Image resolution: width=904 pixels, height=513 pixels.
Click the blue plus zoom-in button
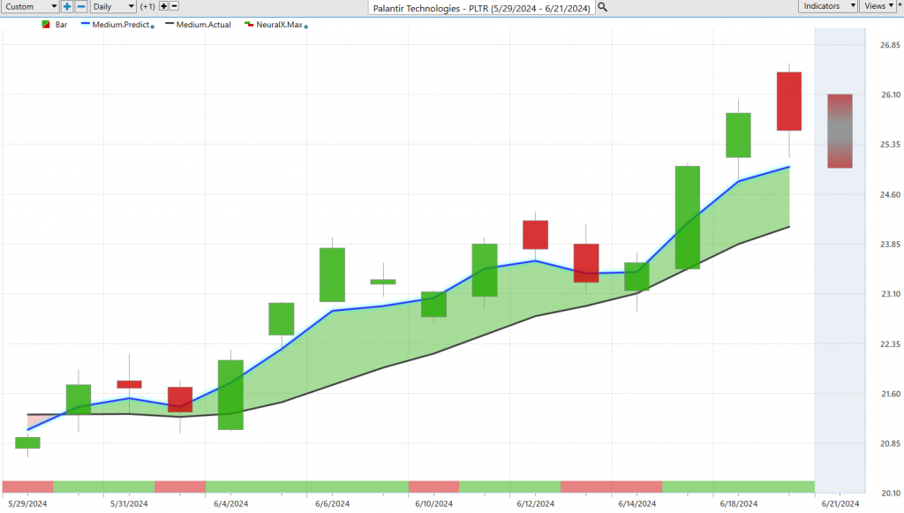click(67, 7)
